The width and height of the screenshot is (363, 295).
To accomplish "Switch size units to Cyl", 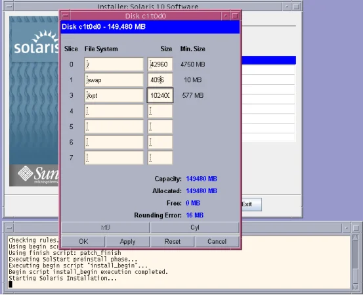I will [195, 227].
